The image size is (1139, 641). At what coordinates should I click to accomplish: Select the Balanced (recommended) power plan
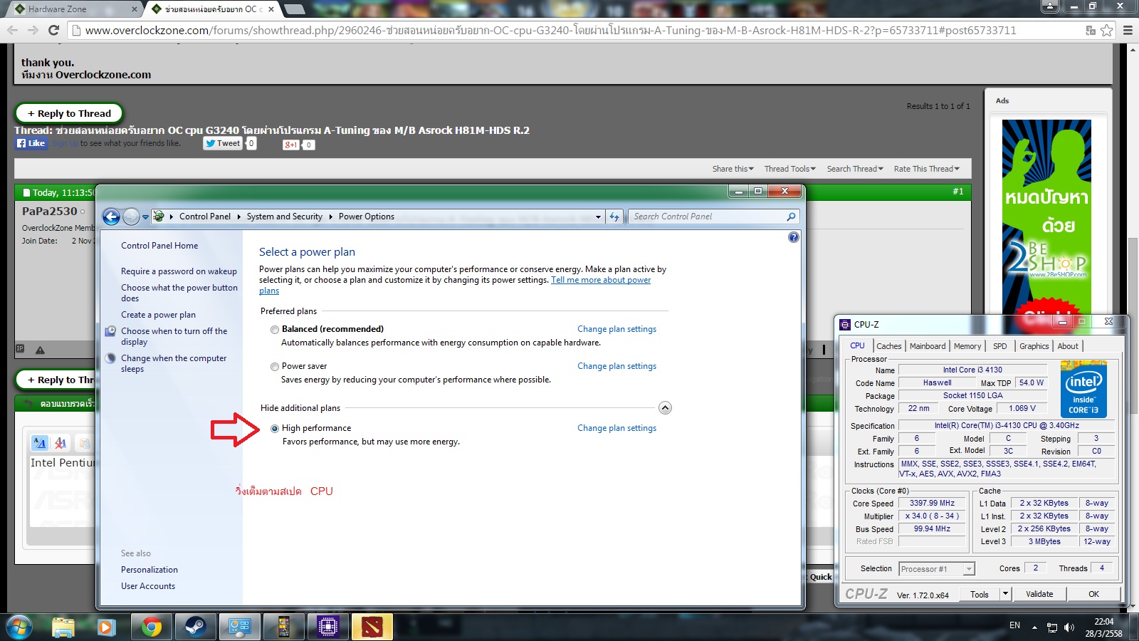click(x=275, y=330)
